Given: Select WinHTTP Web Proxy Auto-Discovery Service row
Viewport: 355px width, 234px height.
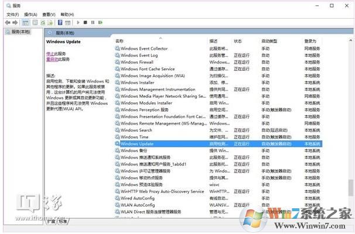Looking at the screenshot, I should click(x=219, y=191).
